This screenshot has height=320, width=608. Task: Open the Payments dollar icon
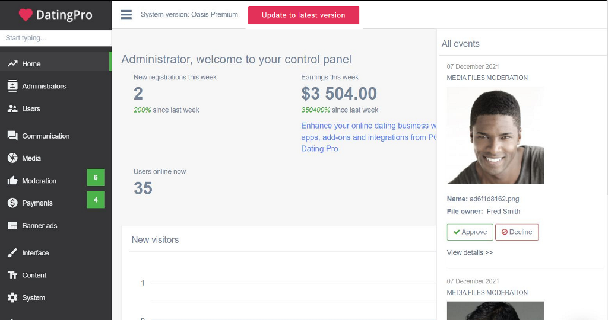point(12,203)
